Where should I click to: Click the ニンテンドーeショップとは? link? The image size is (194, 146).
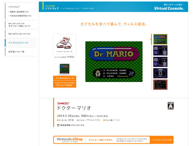162,140
